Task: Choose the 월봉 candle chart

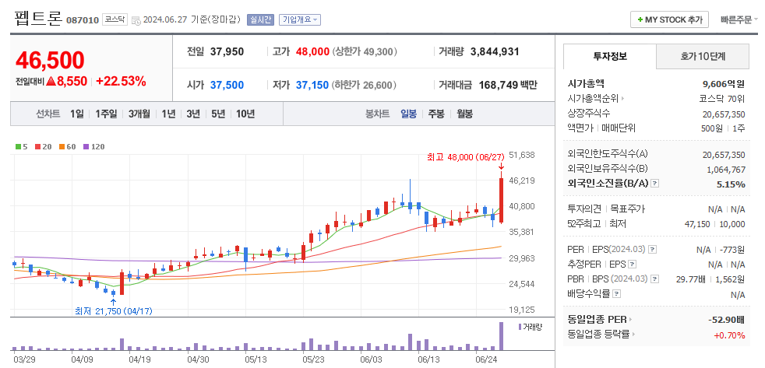Action: pyautogui.click(x=464, y=114)
